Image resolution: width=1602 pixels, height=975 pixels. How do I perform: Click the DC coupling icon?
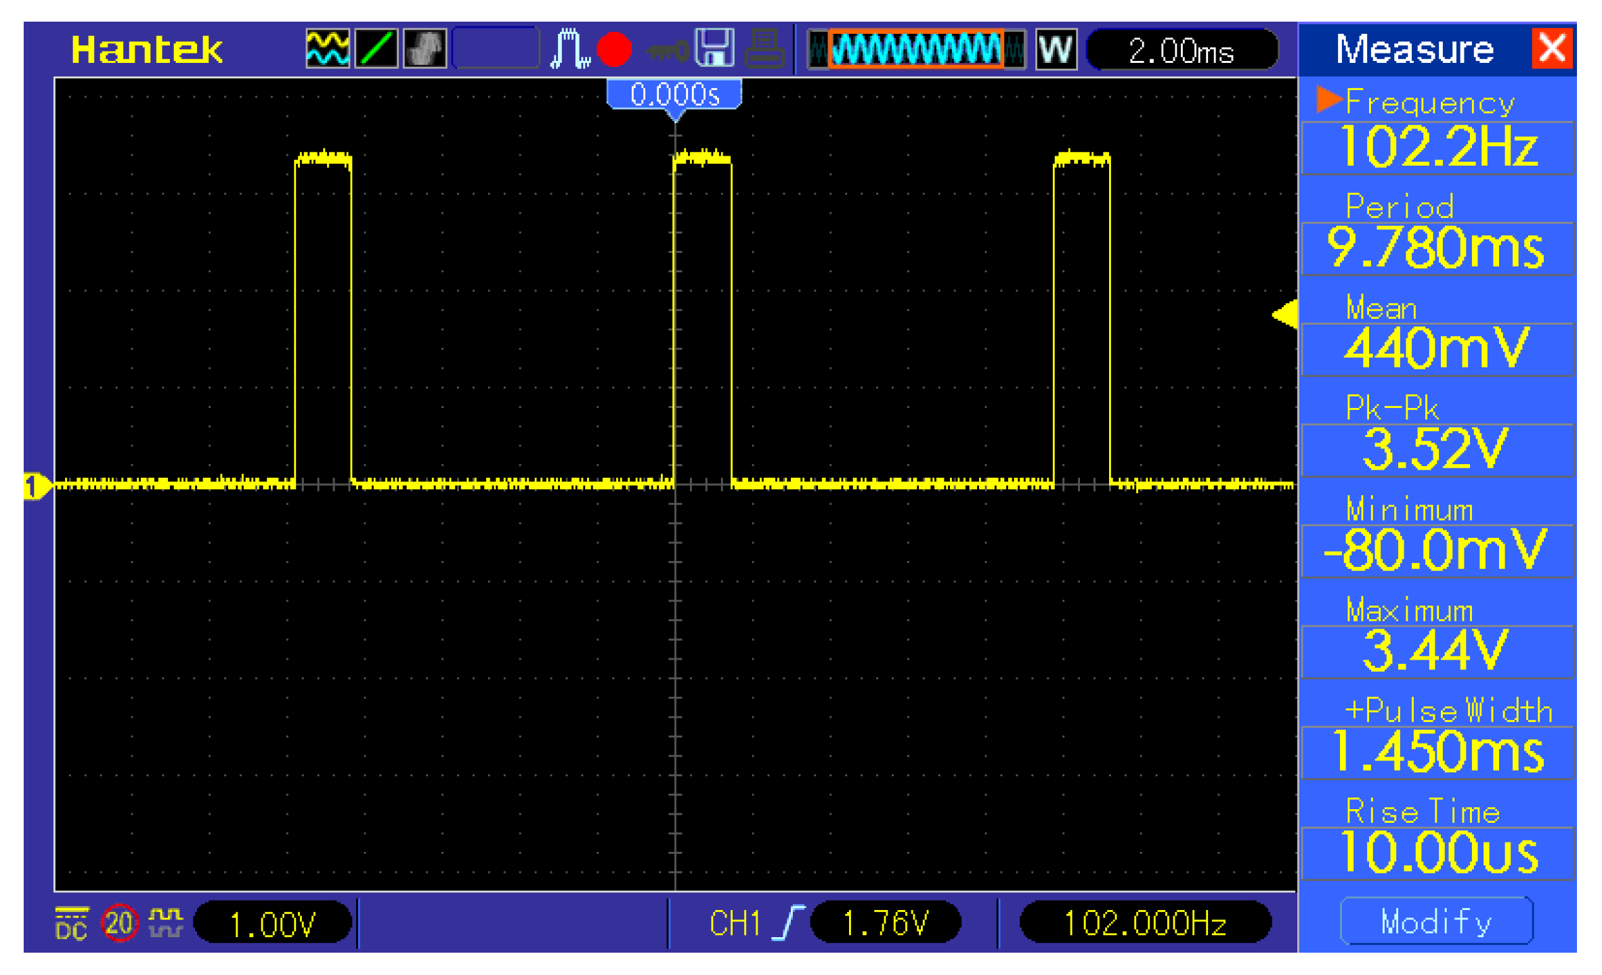coord(71,924)
